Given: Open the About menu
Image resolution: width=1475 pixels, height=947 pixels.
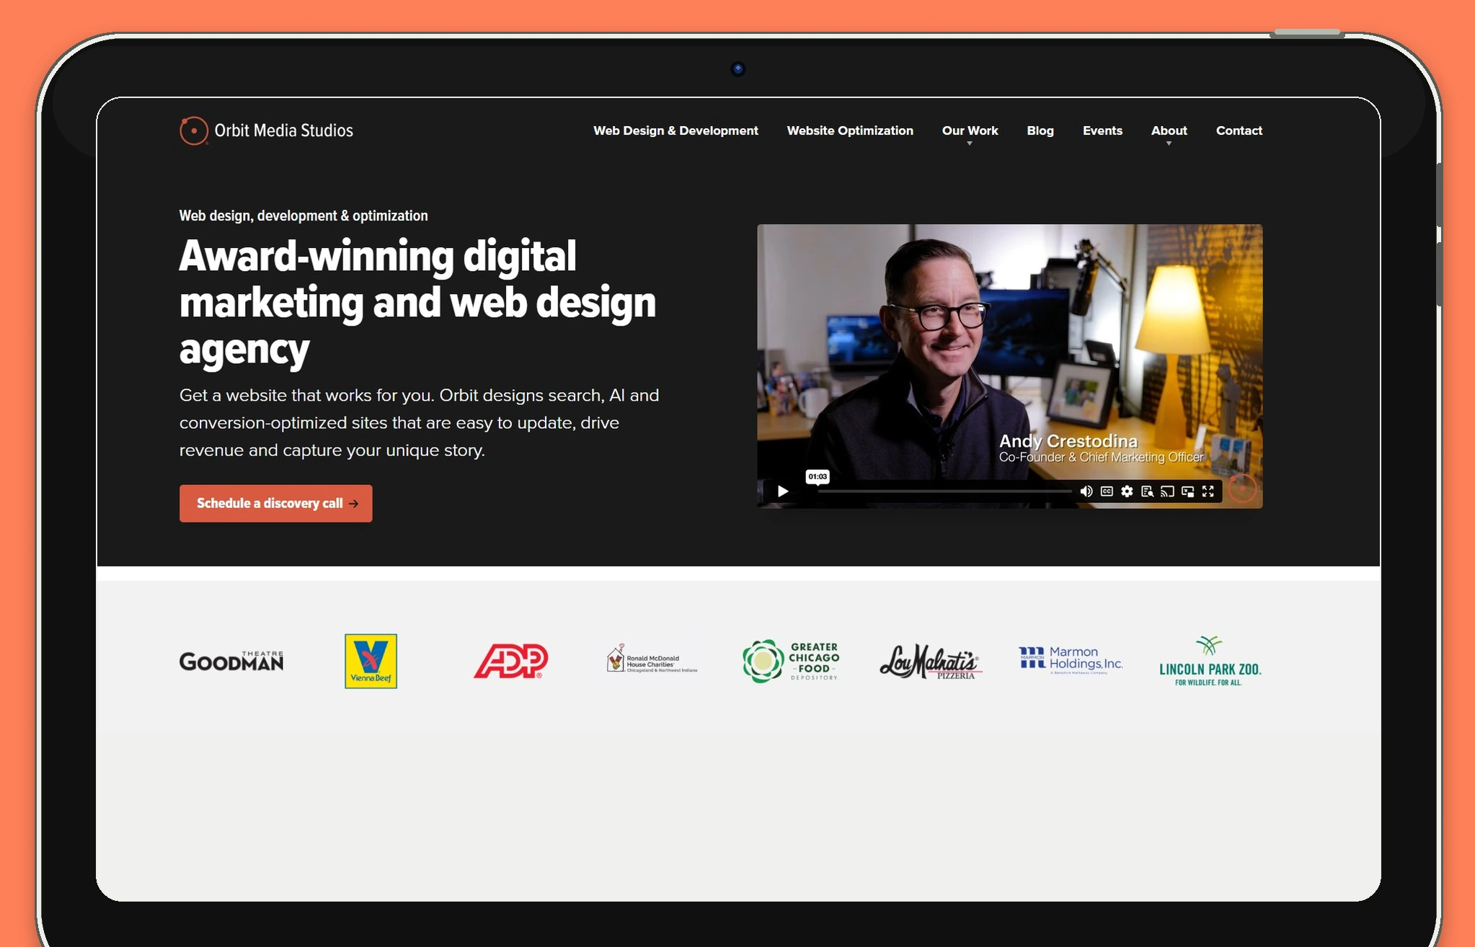Looking at the screenshot, I should (x=1169, y=130).
